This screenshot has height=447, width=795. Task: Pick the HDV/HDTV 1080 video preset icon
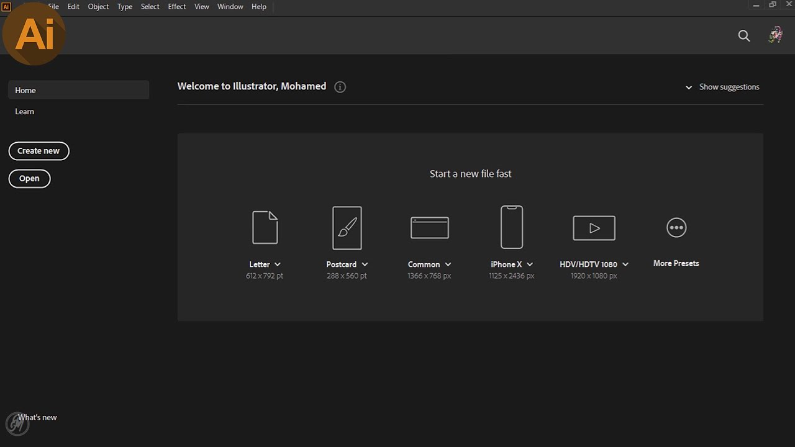coord(594,228)
